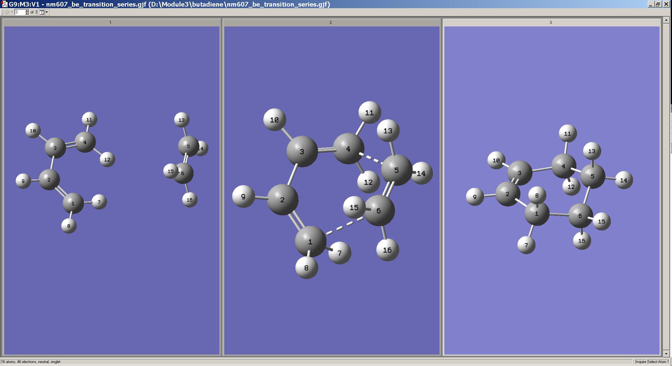Viewport: 672px width, 366px height.
Task: Click the multi-view layout icon
Action: pyautogui.click(x=42, y=12)
